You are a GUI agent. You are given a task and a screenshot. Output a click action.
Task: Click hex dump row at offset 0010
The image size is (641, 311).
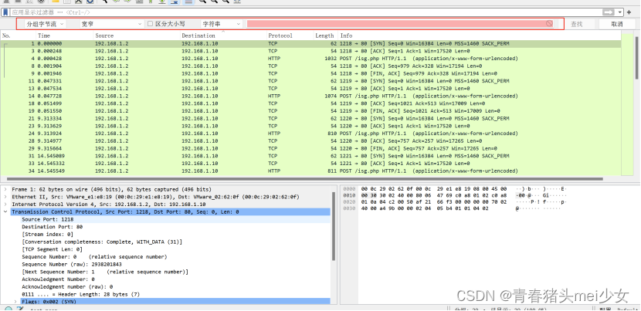click(x=455, y=196)
